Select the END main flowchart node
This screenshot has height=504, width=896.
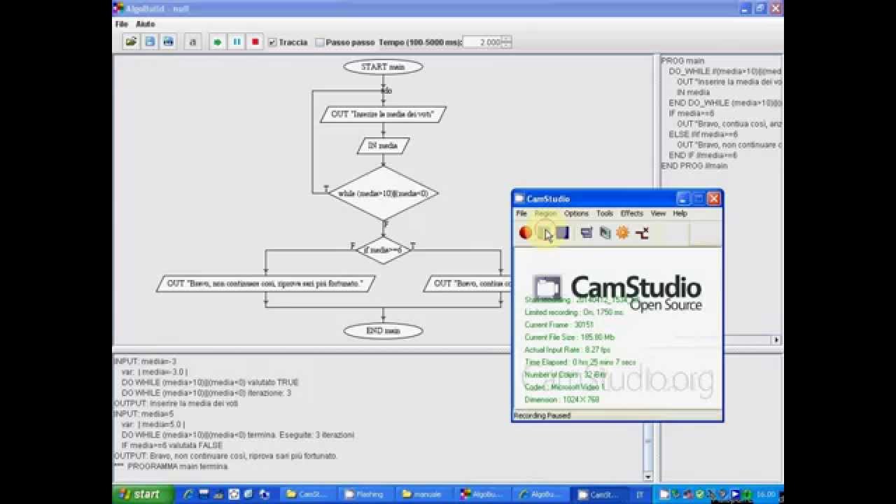(384, 331)
